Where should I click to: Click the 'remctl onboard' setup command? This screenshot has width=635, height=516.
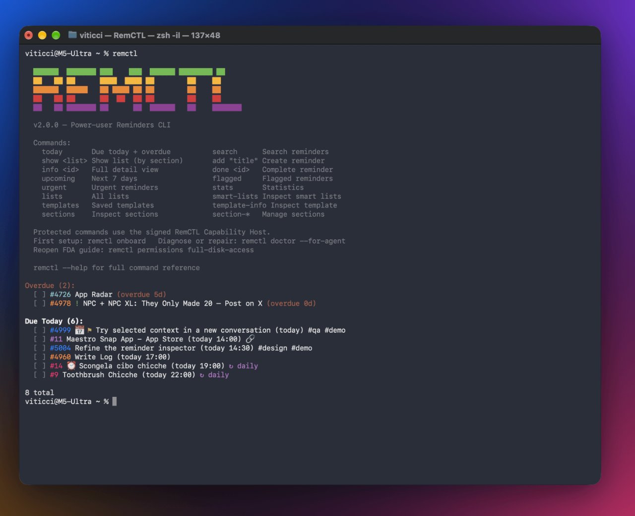117,241
